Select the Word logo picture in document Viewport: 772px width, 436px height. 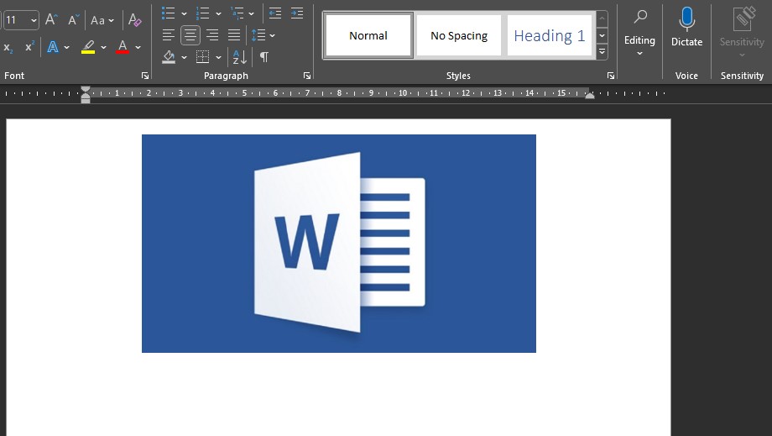pyautogui.click(x=339, y=244)
